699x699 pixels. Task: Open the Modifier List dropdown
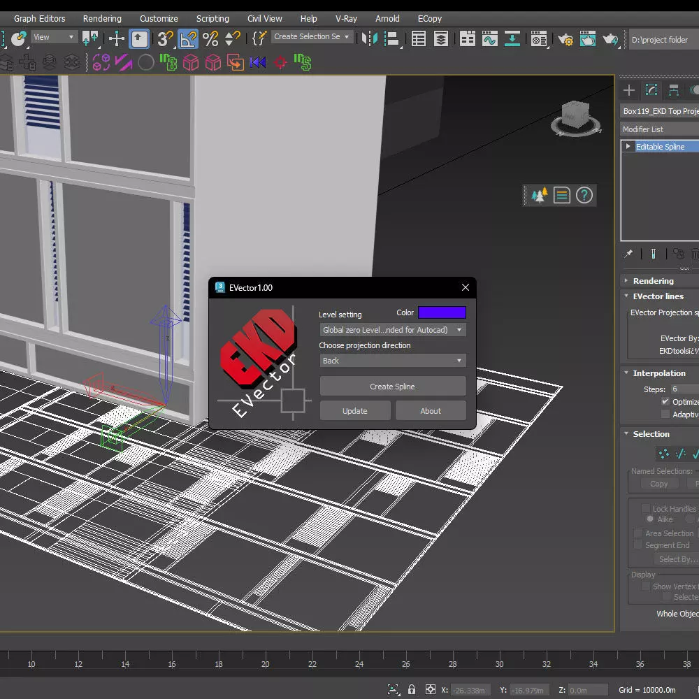660,129
